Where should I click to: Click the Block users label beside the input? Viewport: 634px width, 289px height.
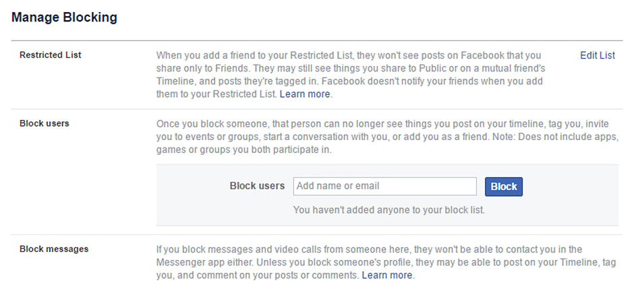(x=257, y=187)
